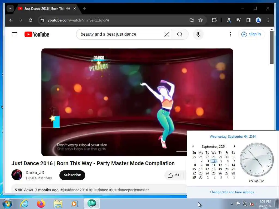The image size is (279, 209).
Task: Click the muted volume tray icon
Action: coord(251,204)
